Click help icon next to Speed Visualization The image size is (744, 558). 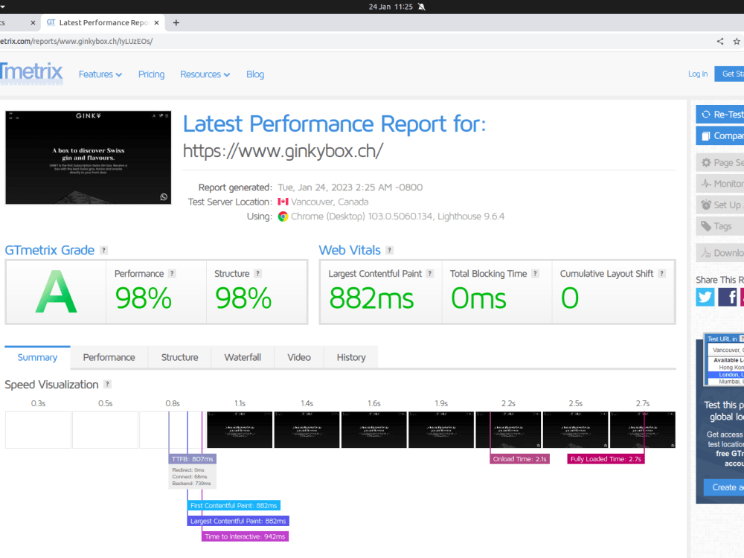(108, 385)
